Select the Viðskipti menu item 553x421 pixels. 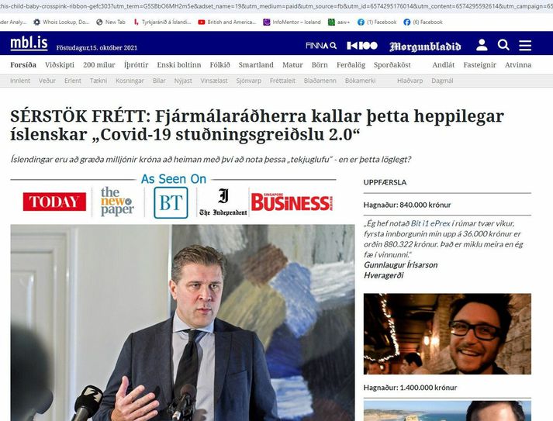pos(60,65)
